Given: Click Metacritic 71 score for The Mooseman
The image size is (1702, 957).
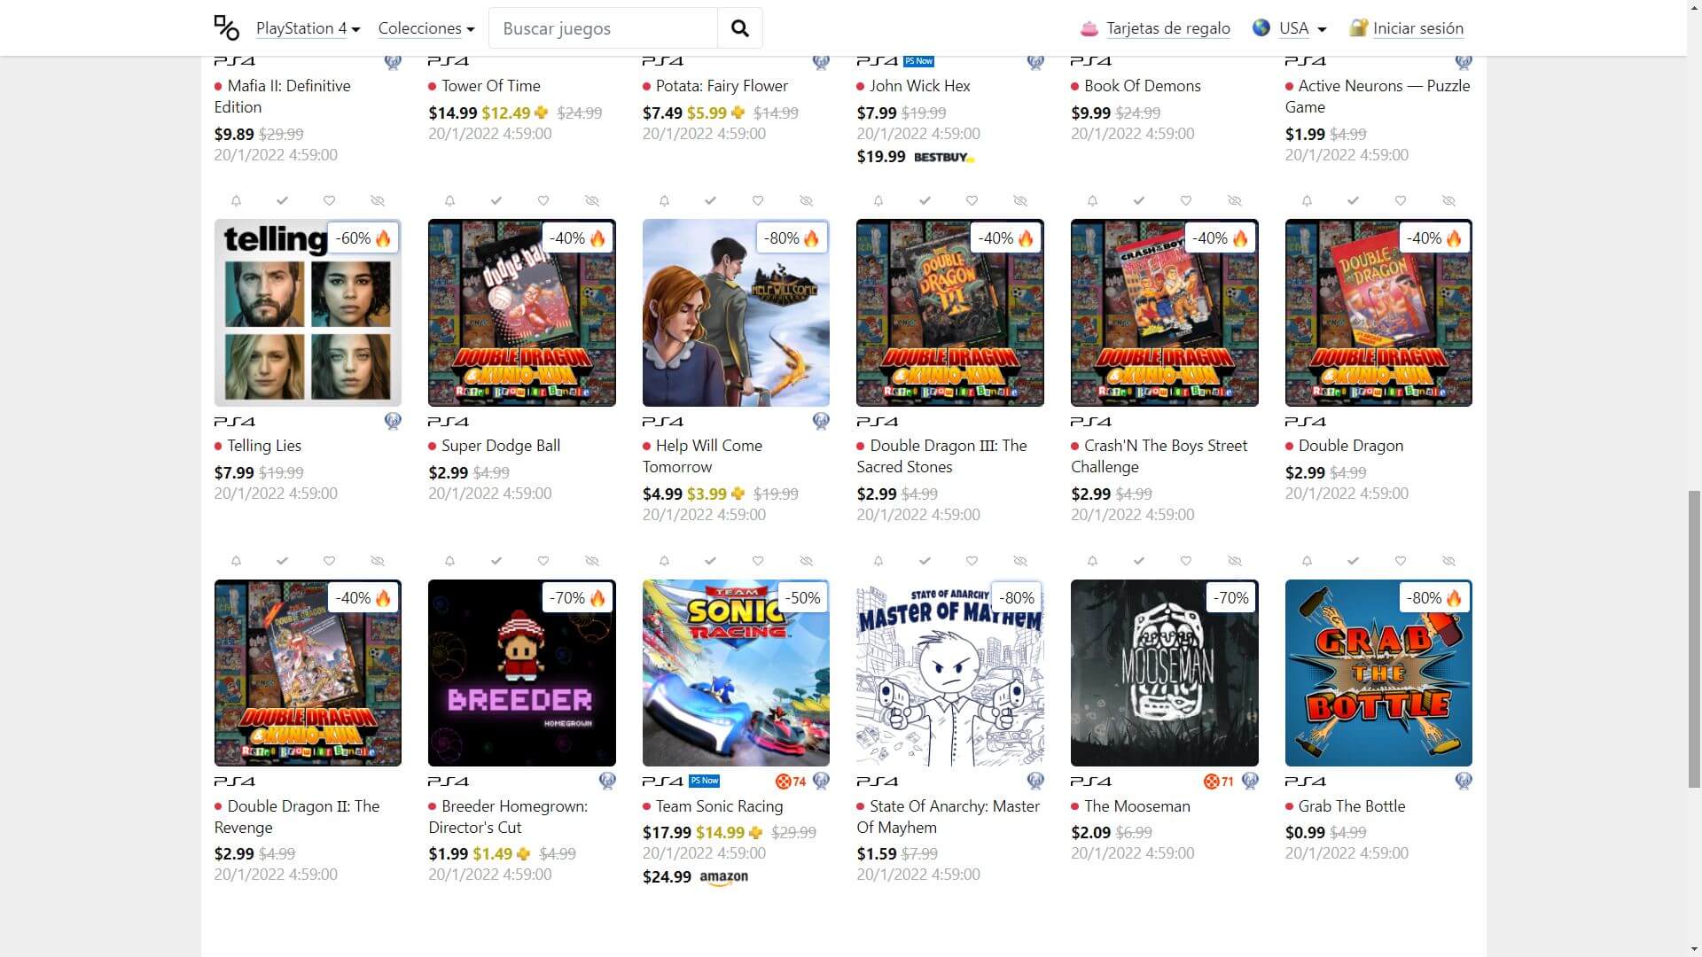Looking at the screenshot, I should click(x=1219, y=782).
